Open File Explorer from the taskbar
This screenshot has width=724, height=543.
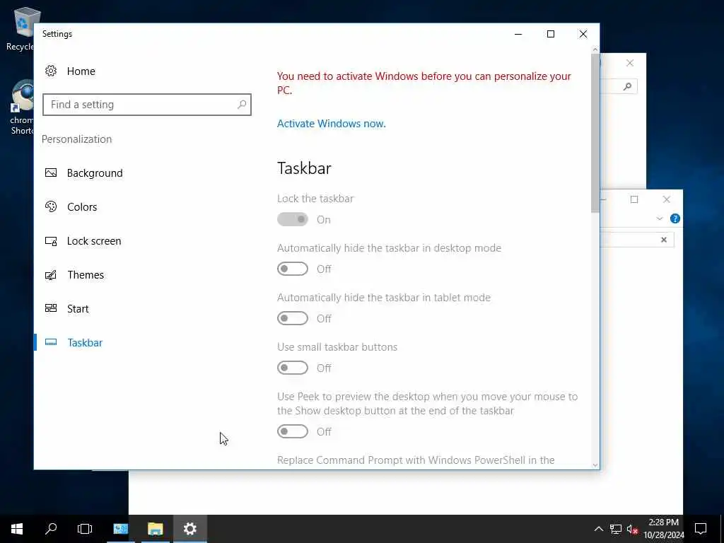(x=155, y=529)
